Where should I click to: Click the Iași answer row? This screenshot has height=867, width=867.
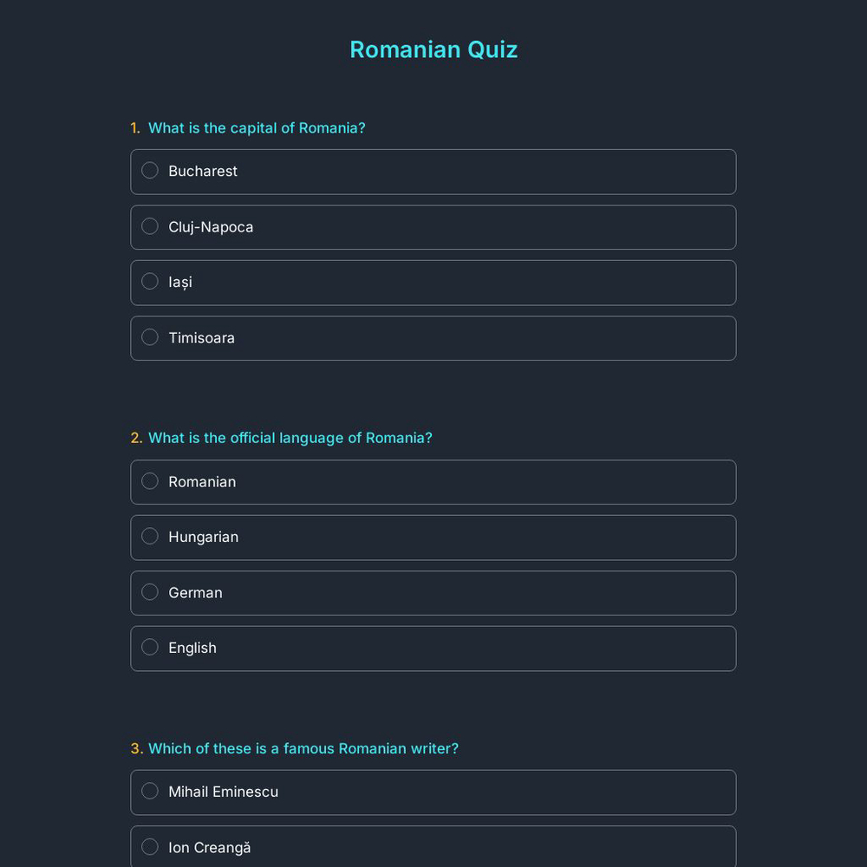click(433, 282)
